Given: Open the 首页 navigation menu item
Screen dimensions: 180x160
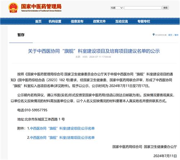Looking at the screenshot, I should 38,22.
